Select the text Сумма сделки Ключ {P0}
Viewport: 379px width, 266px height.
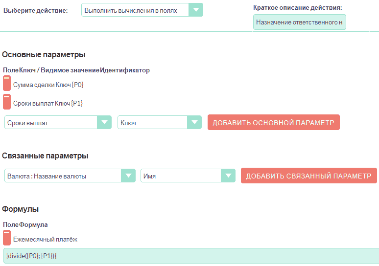(48, 85)
